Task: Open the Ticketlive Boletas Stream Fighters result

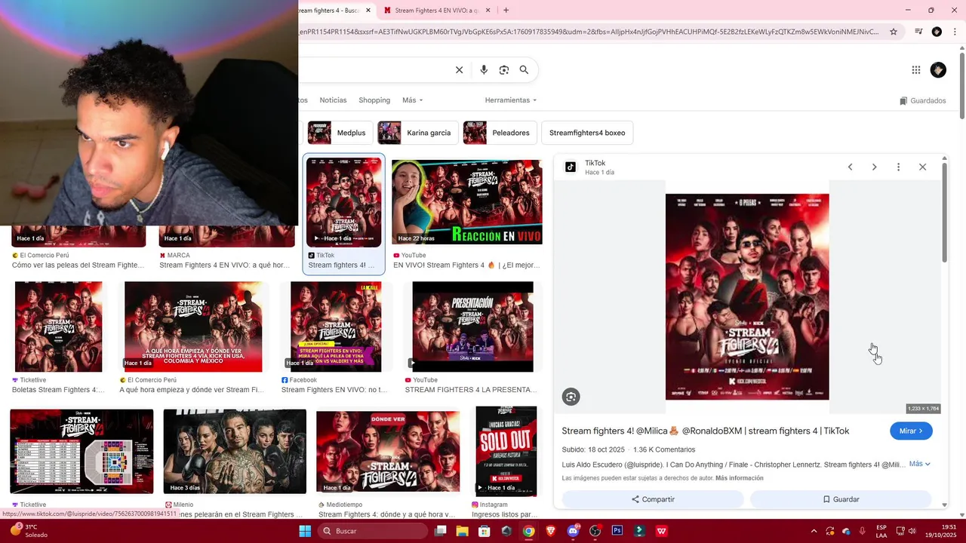Action: click(58, 327)
